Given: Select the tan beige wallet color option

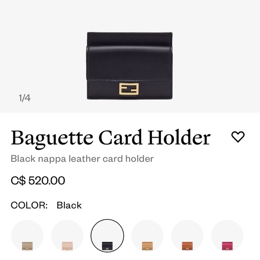Looking at the screenshot, I should pyautogui.click(x=147, y=236).
